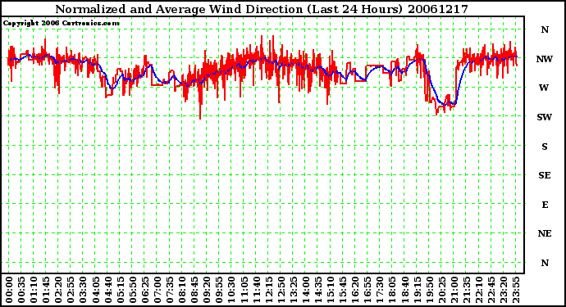Click the 18:40 time label
This screenshot has height=307, width=566.
[404, 290]
